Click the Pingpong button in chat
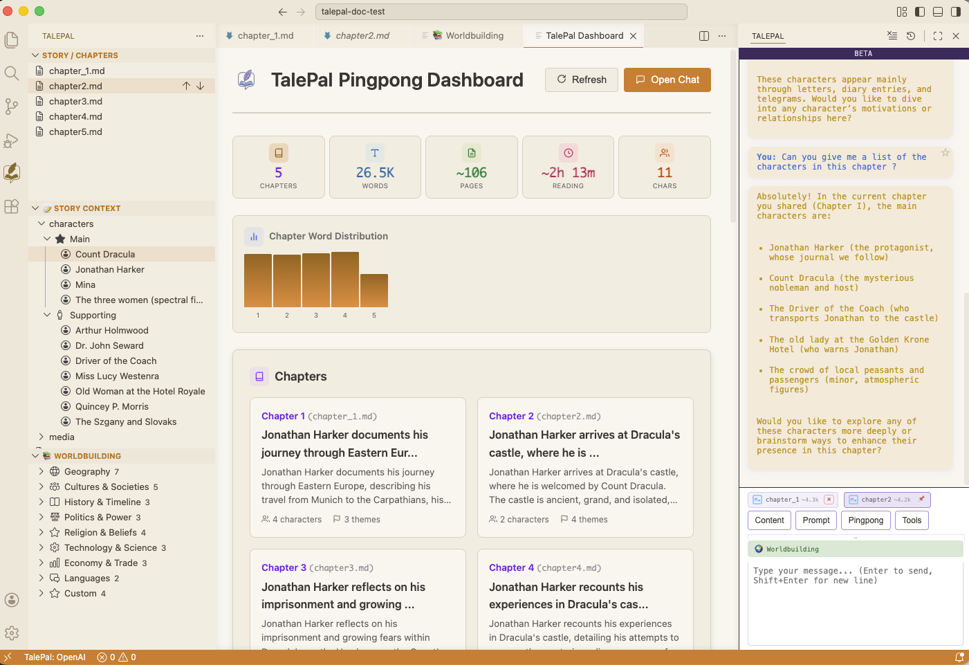This screenshot has width=969, height=665. pyautogui.click(x=865, y=520)
